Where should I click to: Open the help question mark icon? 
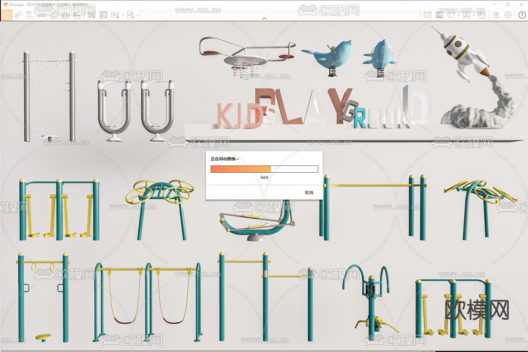click(x=522, y=15)
